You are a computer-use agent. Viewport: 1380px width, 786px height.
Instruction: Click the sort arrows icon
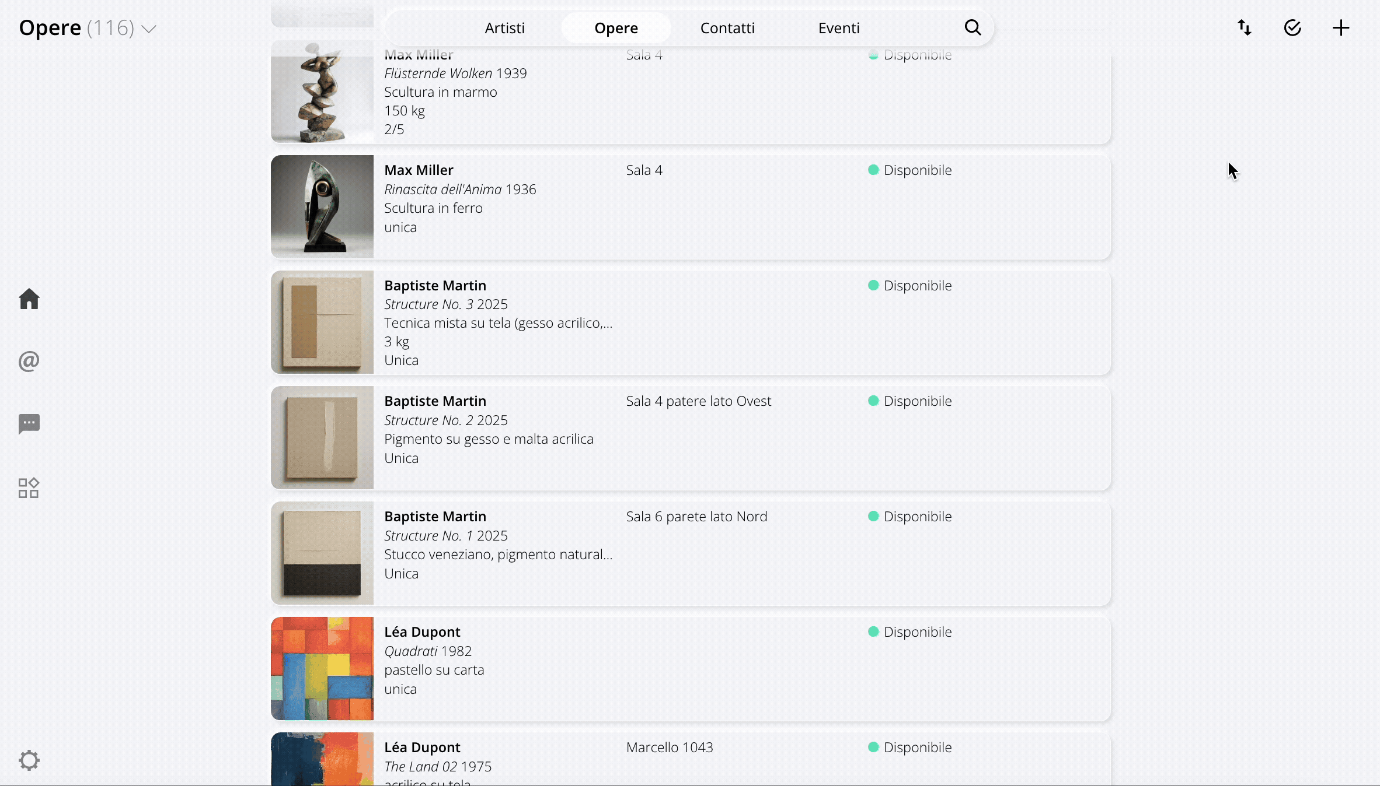(x=1245, y=27)
